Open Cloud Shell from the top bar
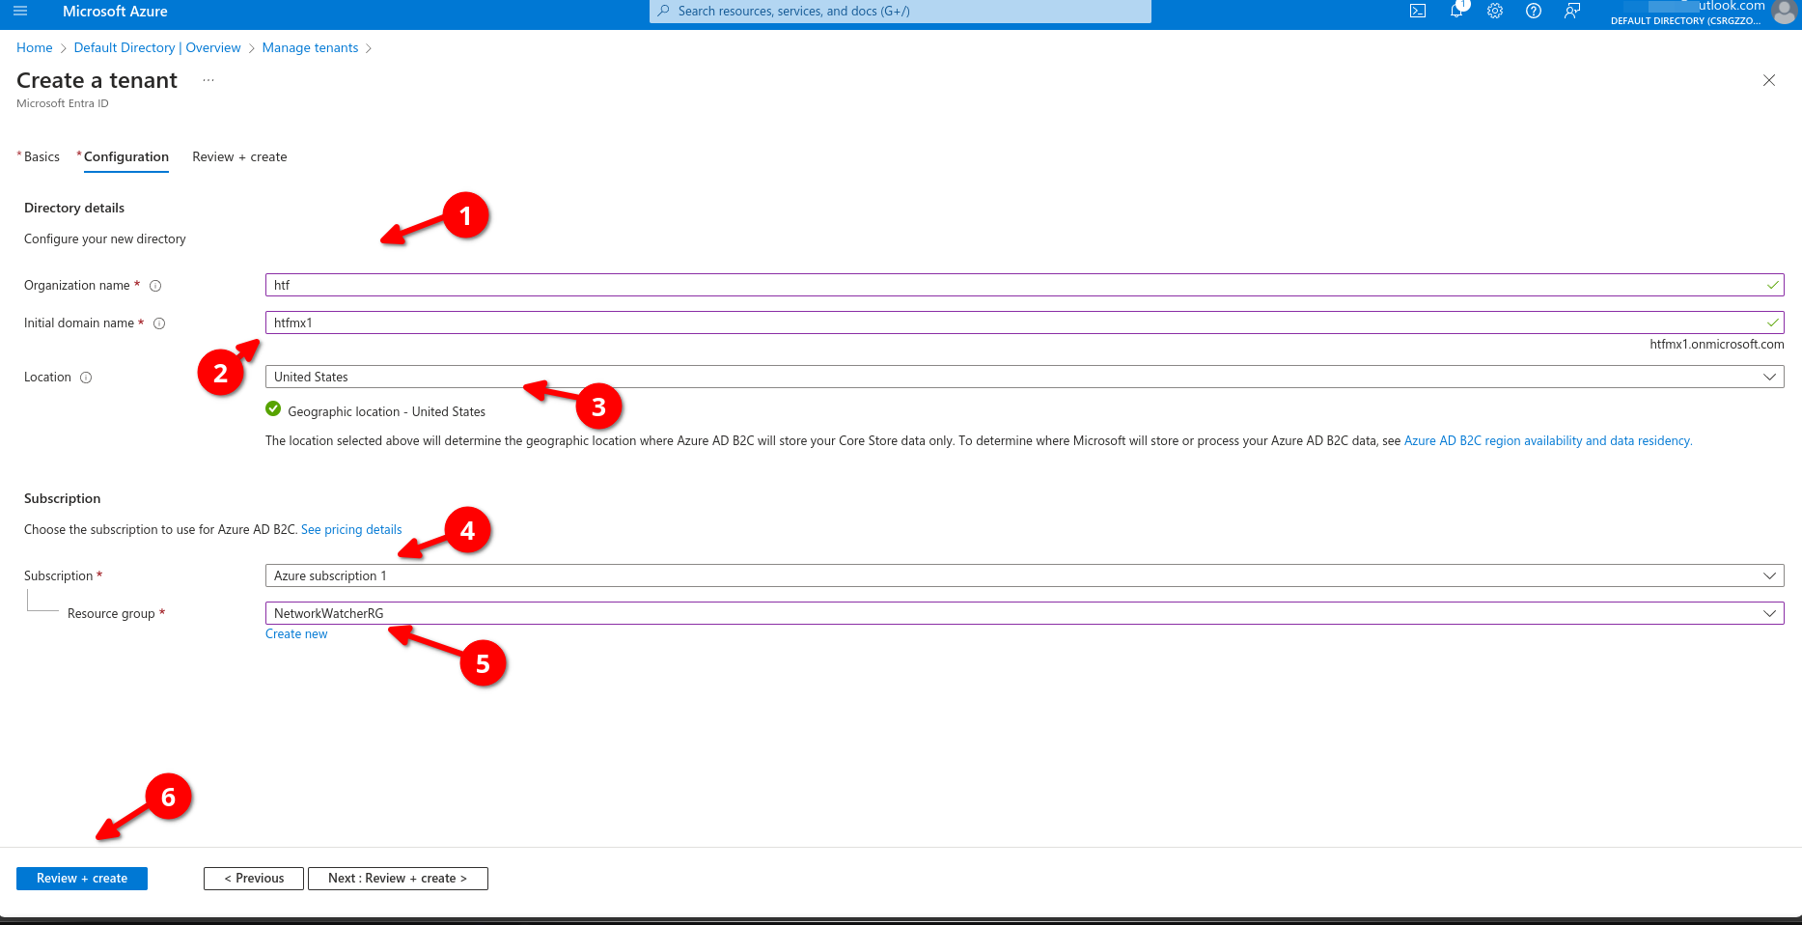Screen dimensions: 1802x925 pos(1418,12)
